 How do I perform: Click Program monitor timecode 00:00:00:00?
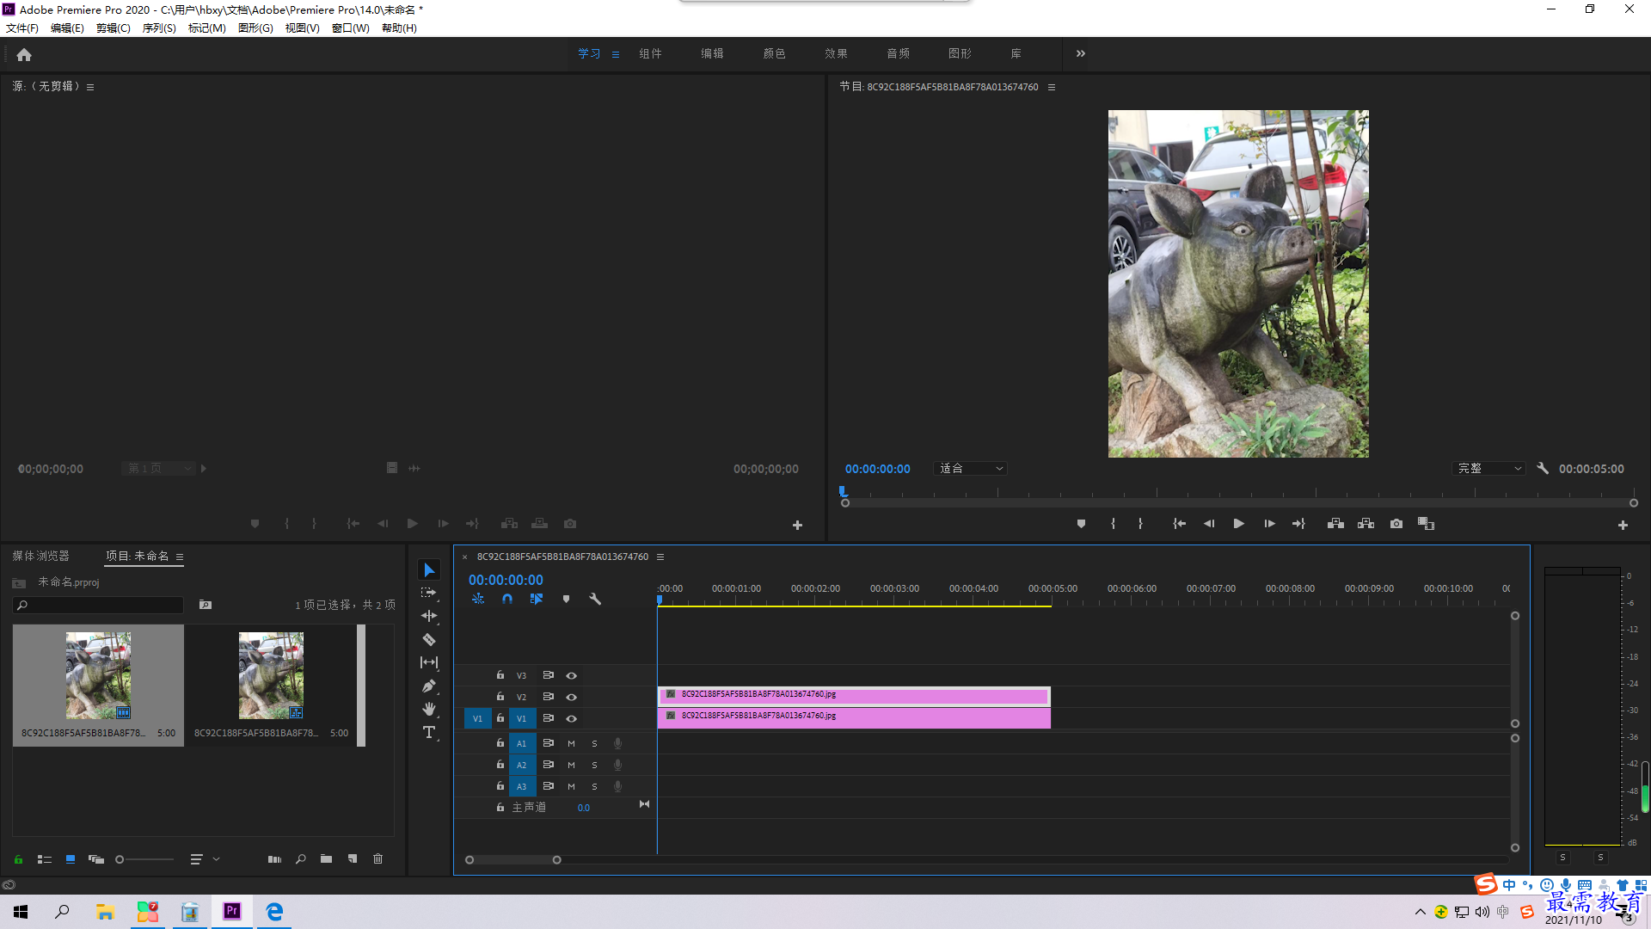[877, 469]
